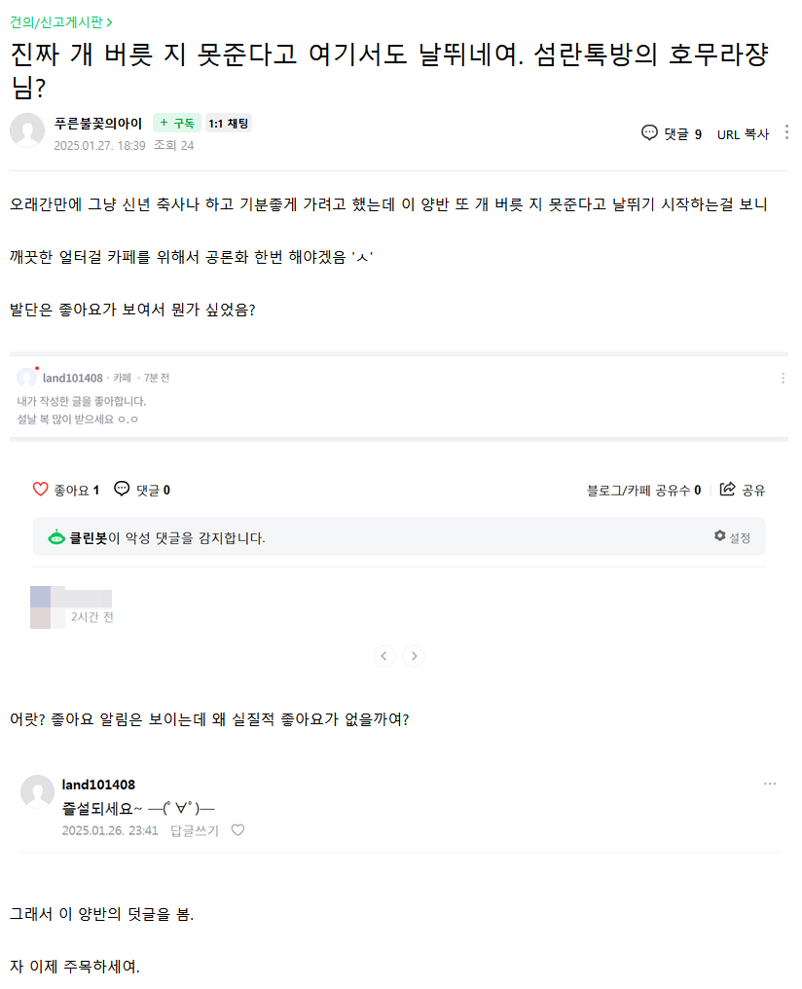802x989 pixels.
Task: Open the ellipsis menu on land101408's comment
Action: tap(770, 785)
